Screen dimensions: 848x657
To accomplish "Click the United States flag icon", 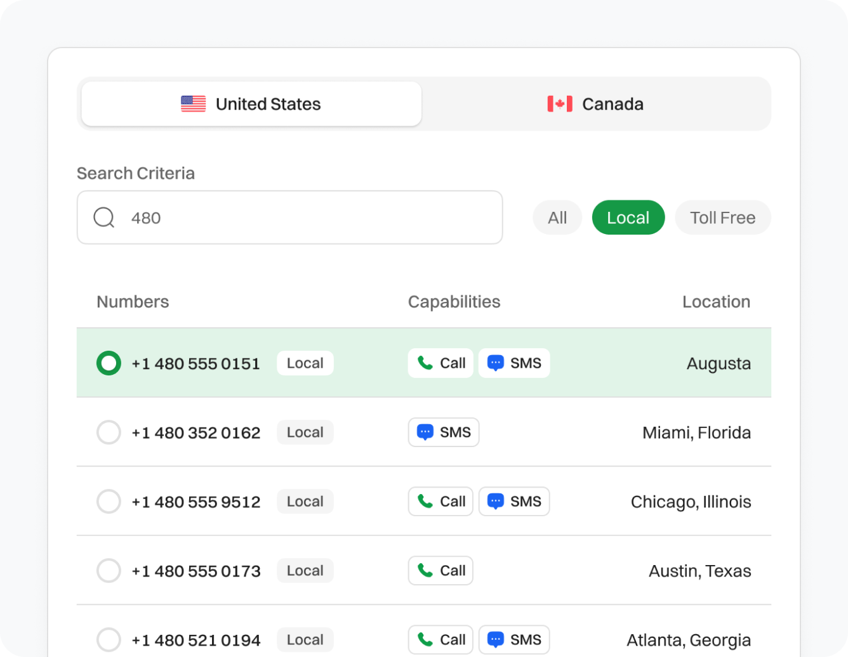I will pos(193,104).
